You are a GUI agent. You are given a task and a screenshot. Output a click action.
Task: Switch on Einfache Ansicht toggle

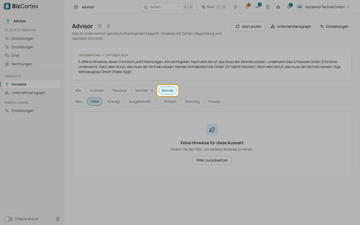click(8, 219)
